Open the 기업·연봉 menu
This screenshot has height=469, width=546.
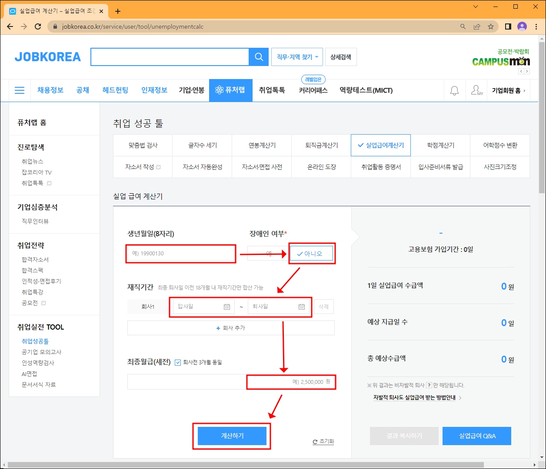point(192,90)
